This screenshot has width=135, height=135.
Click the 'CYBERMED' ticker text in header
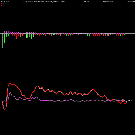click(x=60, y=2)
